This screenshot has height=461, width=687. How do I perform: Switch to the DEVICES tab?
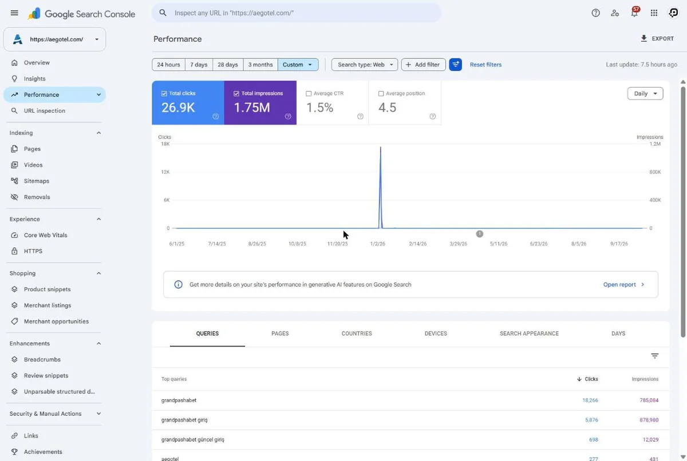436,333
